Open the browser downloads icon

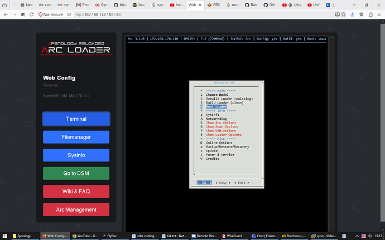click(352, 14)
